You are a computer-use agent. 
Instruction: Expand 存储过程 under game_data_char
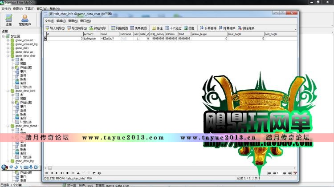[12, 68]
